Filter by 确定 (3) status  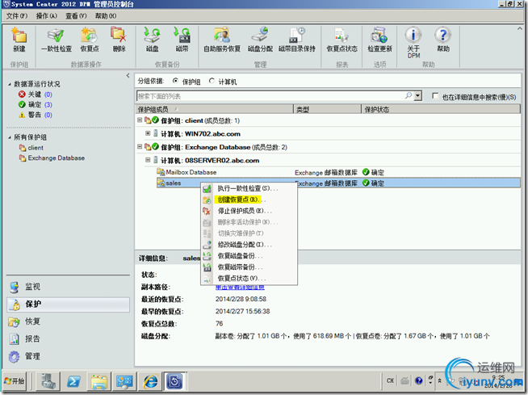point(36,104)
